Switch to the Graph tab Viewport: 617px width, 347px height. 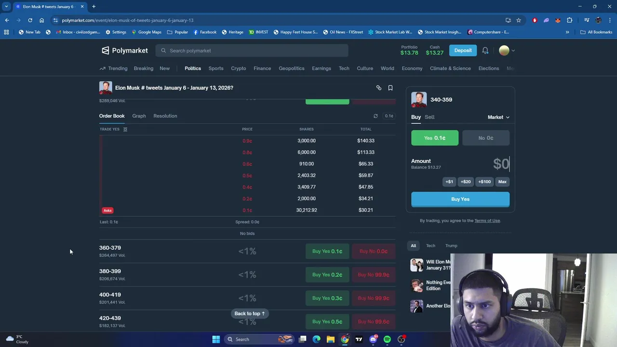click(x=139, y=116)
